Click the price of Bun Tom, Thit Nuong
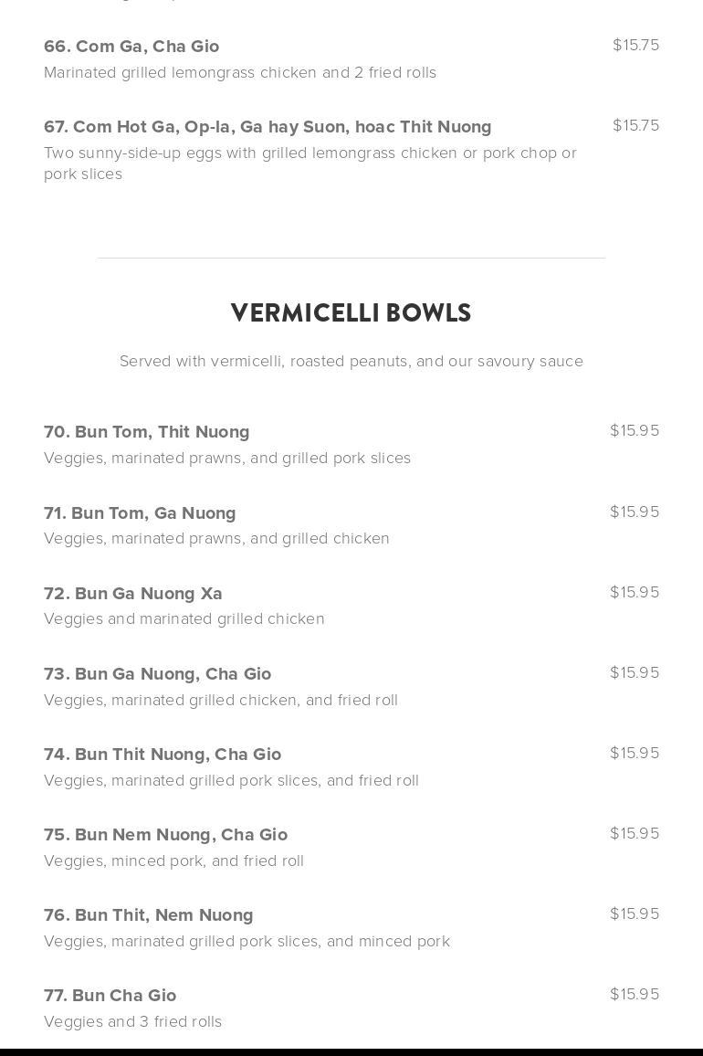Image resolution: width=703 pixels, height=1056 pixels. pos(635,430)
